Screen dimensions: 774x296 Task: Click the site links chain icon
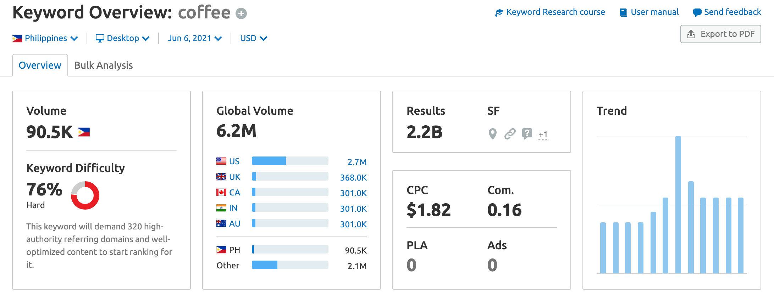(510, 134)
